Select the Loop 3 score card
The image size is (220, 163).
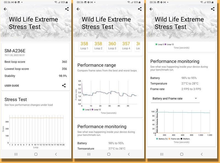(x=112, y=46)
